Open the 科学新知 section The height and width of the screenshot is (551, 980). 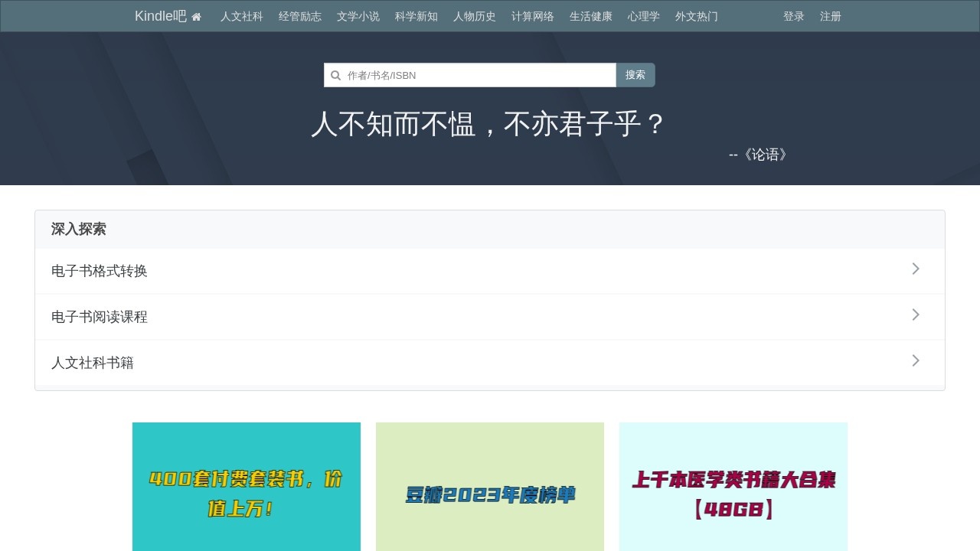coord(416,16)
